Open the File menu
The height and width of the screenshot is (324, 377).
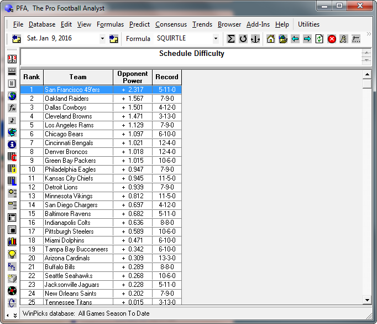point(18,24)
